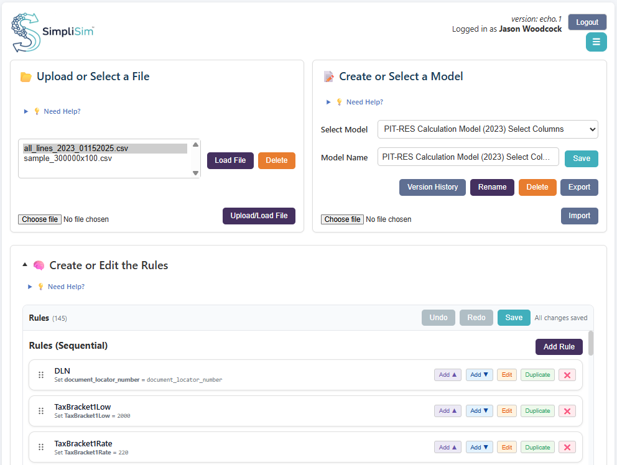The height and width of the screenshot is (465, 617).
Task: Click the TaxBracket1Rate drag handle
Action: (x=41, y=448)
